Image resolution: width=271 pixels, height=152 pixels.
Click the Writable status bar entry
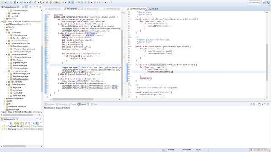(170, 150)
